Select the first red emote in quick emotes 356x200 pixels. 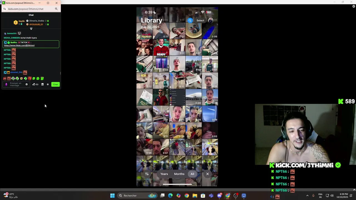pos(5,79)
